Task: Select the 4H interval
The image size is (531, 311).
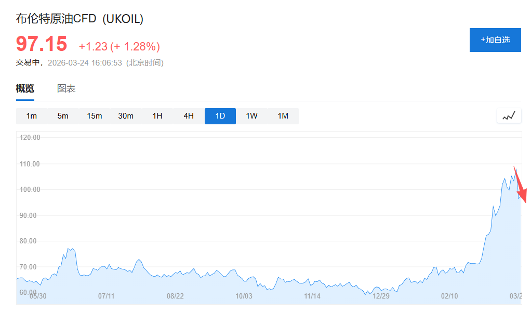Action: pos(189,116)
